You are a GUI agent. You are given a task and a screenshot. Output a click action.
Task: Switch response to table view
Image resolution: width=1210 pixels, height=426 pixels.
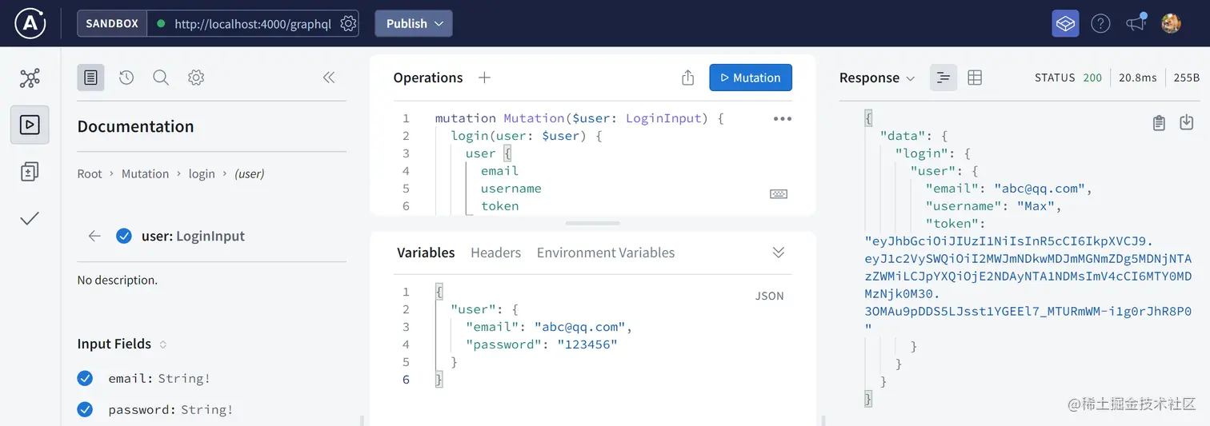975,78
